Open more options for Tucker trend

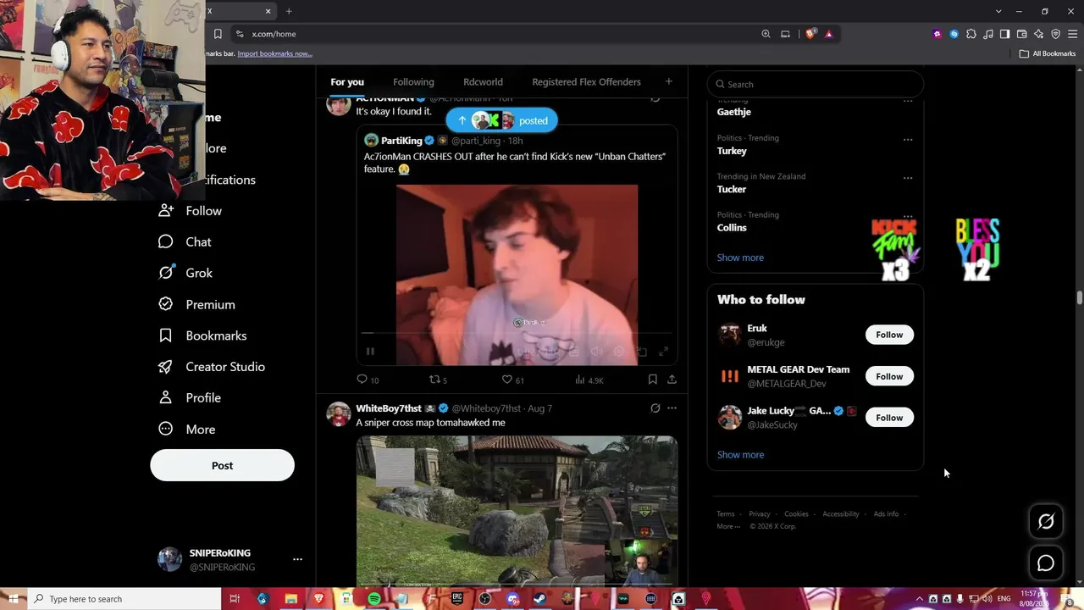click(908, 178)
